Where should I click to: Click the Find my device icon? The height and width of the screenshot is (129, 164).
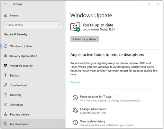coord(6,114)
